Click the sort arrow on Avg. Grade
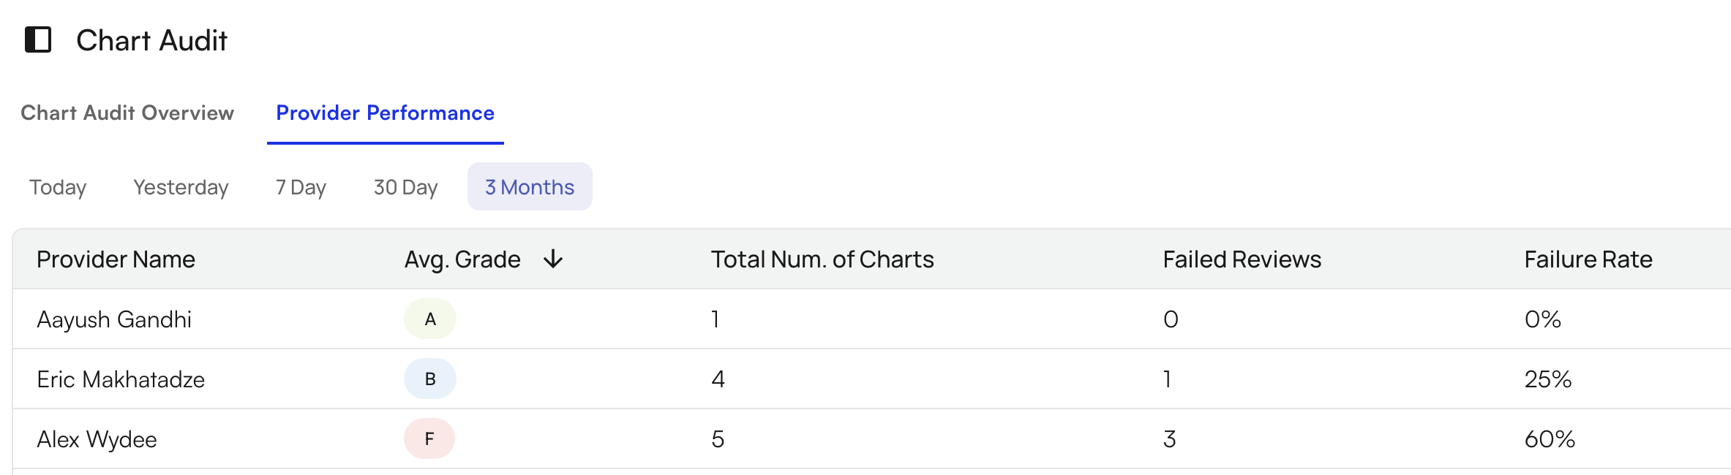The width and height of the screenshot is (1731, 475). 553,259
